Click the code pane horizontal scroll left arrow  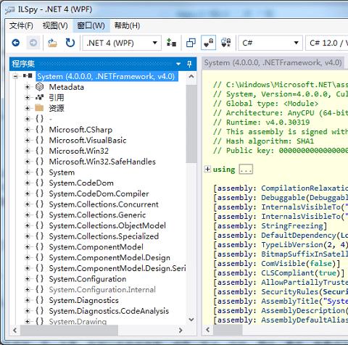pos(208,330)
